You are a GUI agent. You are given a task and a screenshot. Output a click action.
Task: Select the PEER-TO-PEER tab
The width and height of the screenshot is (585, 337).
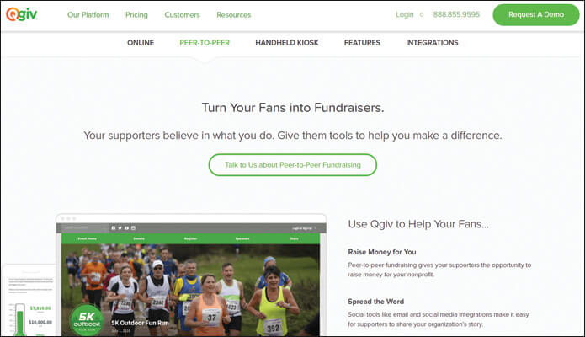pos(205,43)
